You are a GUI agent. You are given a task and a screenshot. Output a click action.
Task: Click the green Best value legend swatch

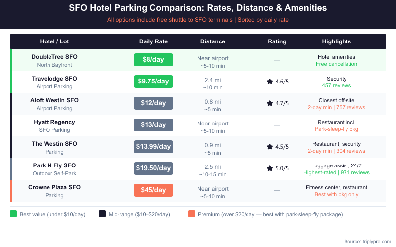(x=13, y=214)
